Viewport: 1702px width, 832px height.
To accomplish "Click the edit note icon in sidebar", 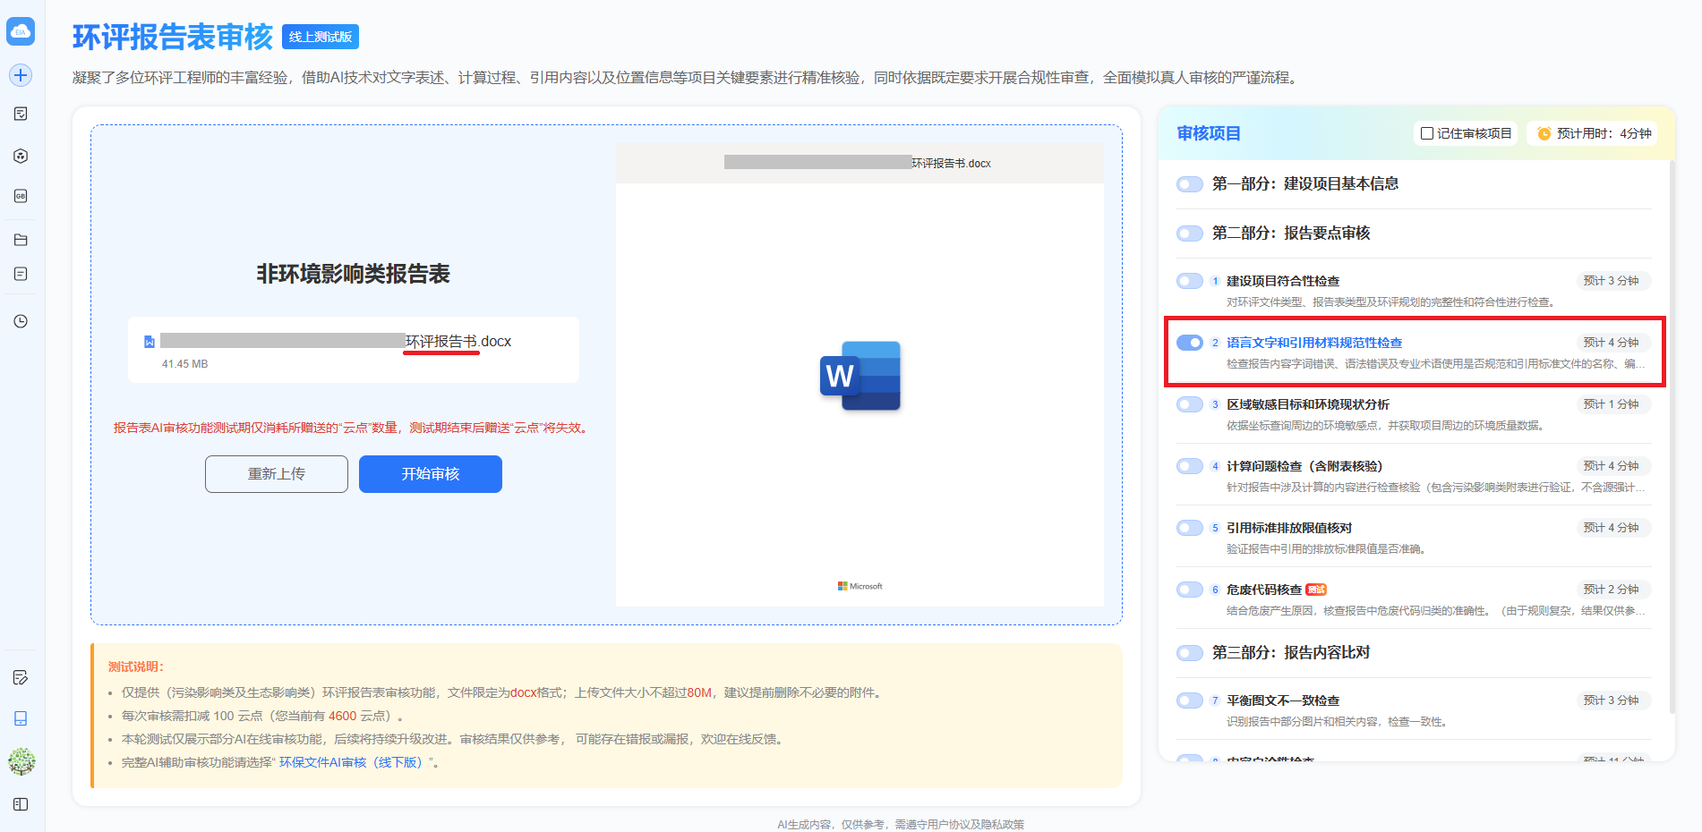I will point(21,677).
